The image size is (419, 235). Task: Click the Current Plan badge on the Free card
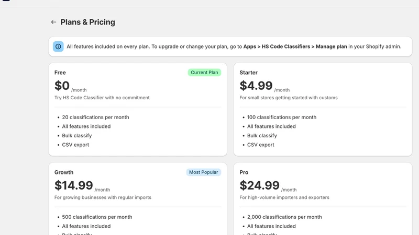point(204,73)
